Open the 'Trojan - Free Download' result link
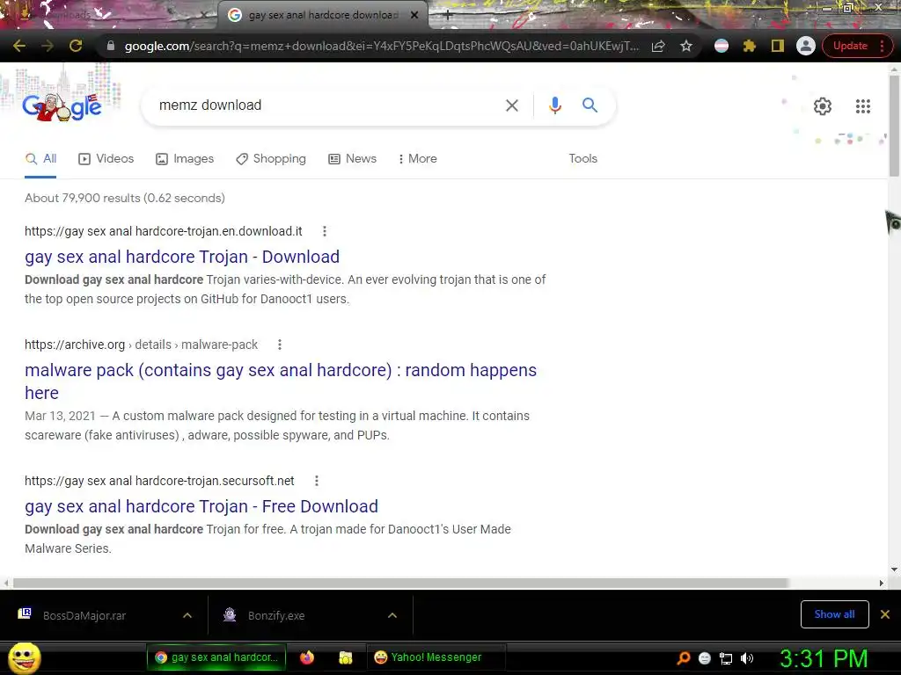 (201, 507)
